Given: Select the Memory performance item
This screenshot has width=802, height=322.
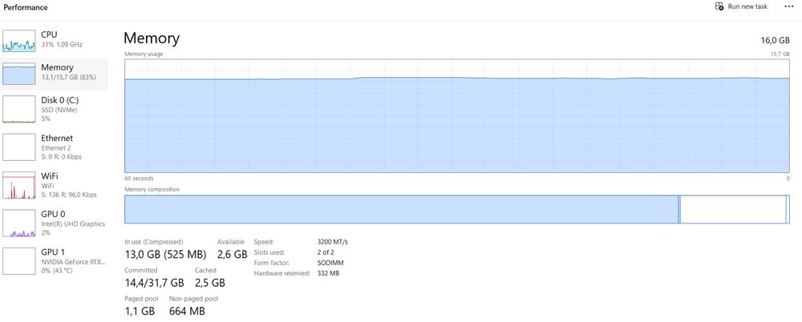Looking at the screenshot, I should (x=54, y=74).
